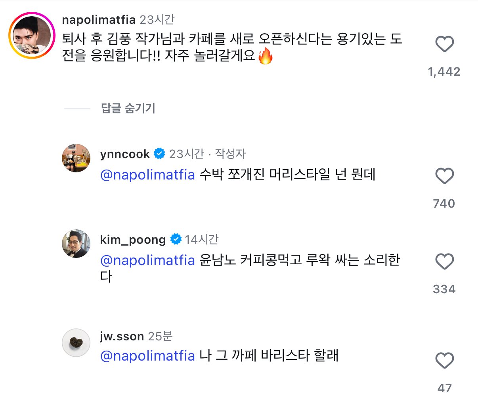Open jw.sson heart avatar
Image resolution: width=478 pixels, height=399 pixels.
(76, 343)
